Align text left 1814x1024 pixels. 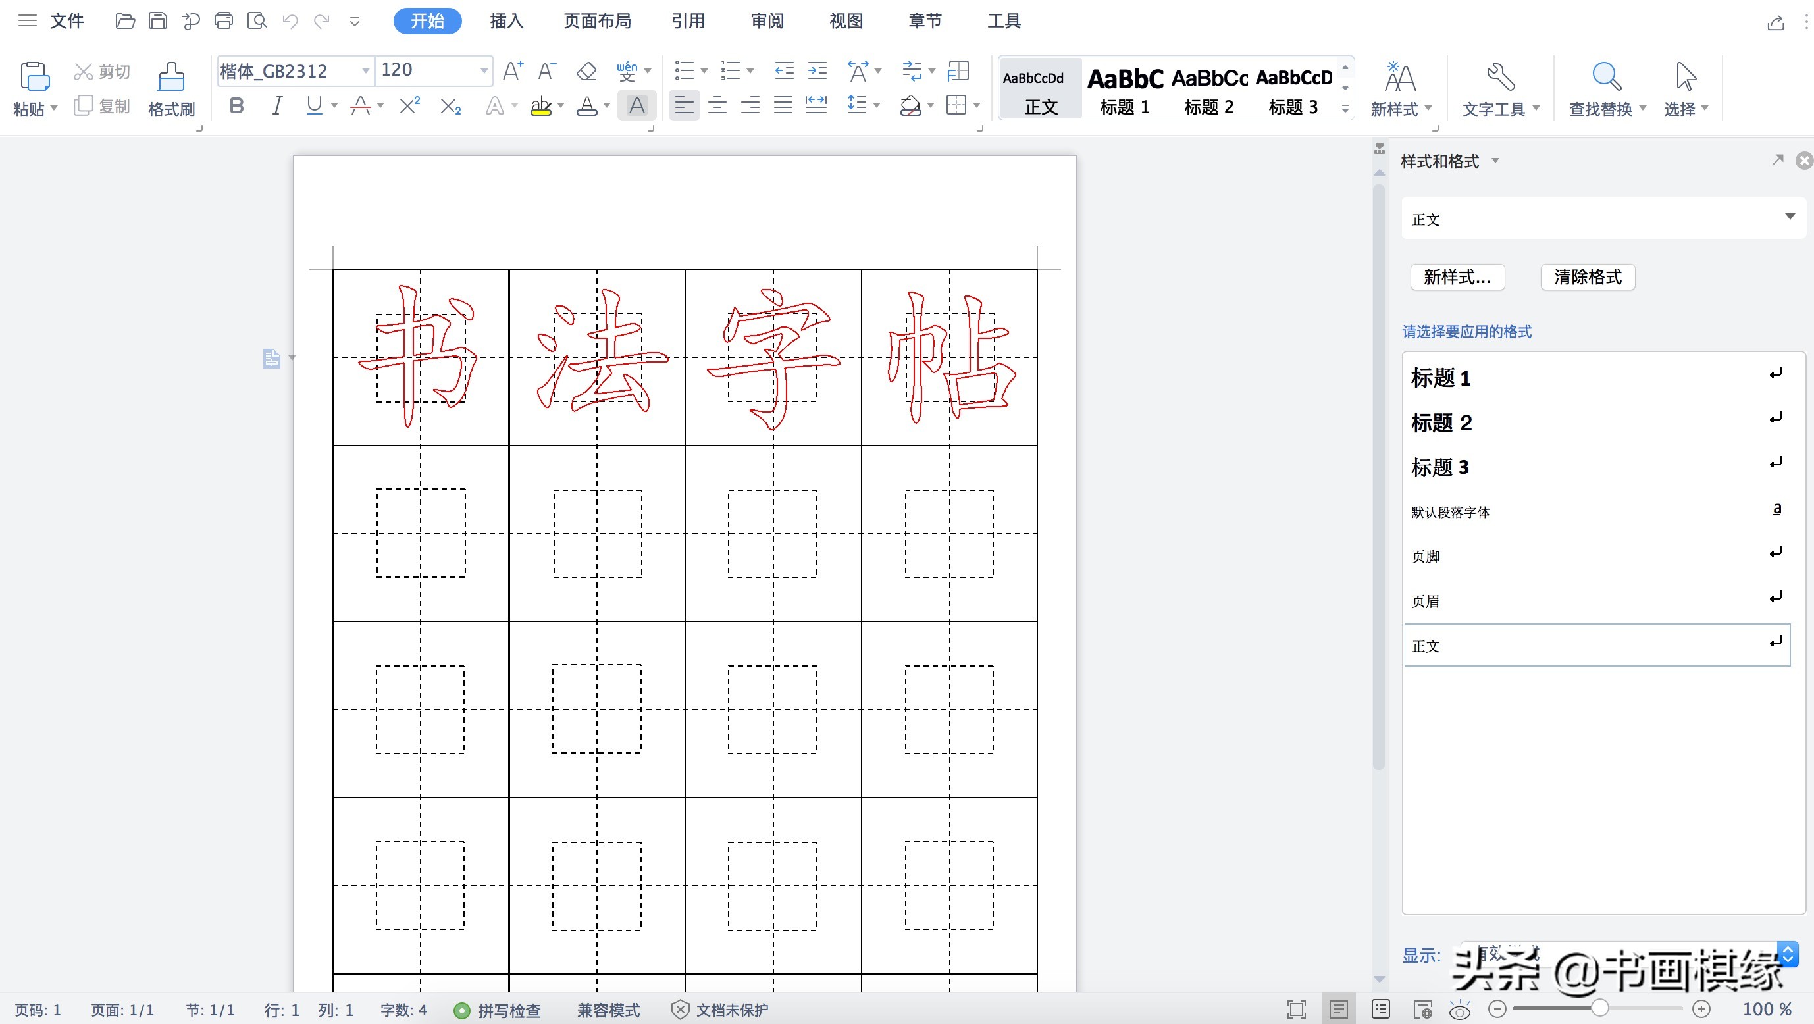(x=684, y=106)
